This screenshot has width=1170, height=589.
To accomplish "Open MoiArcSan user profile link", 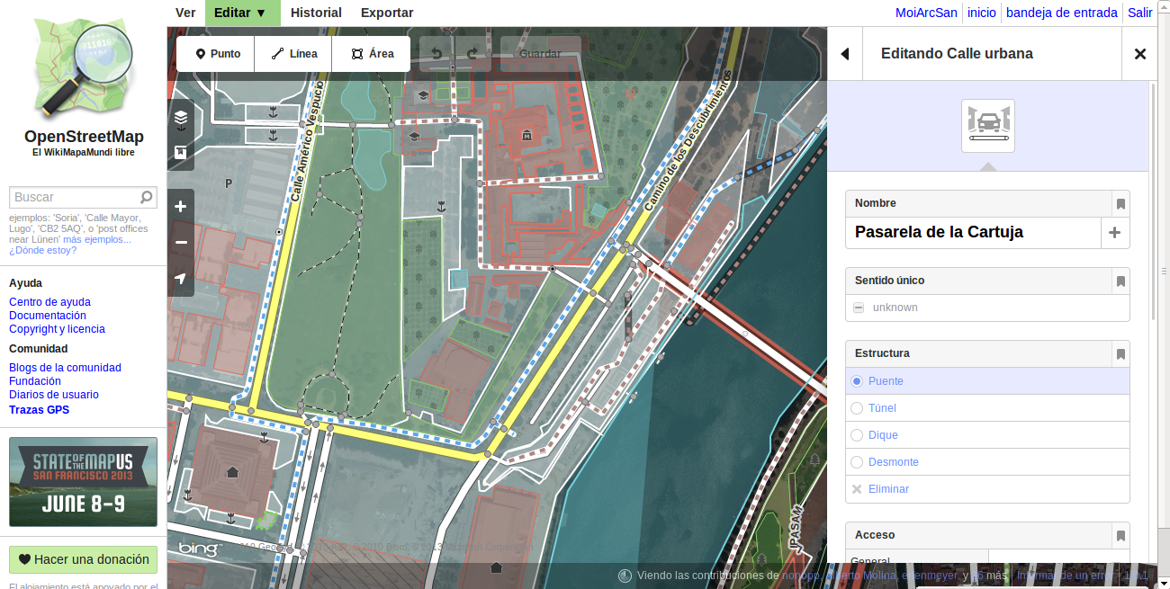I will [926, 13].
